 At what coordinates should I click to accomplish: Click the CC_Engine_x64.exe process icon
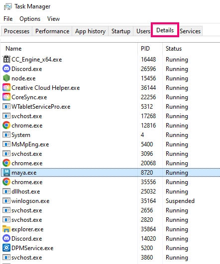[x=6, y=59]
